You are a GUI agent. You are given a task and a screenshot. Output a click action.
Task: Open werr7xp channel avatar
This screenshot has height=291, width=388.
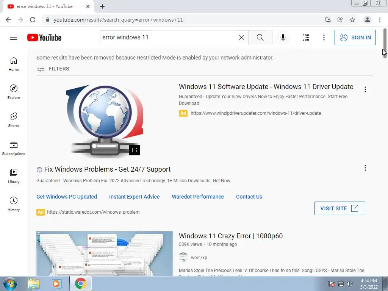pyautogui.click(x=183, y=257)
